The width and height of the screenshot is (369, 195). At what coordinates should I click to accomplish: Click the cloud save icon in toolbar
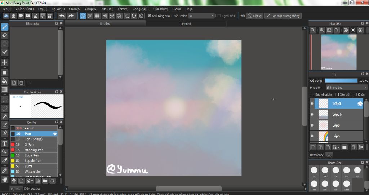6,16
